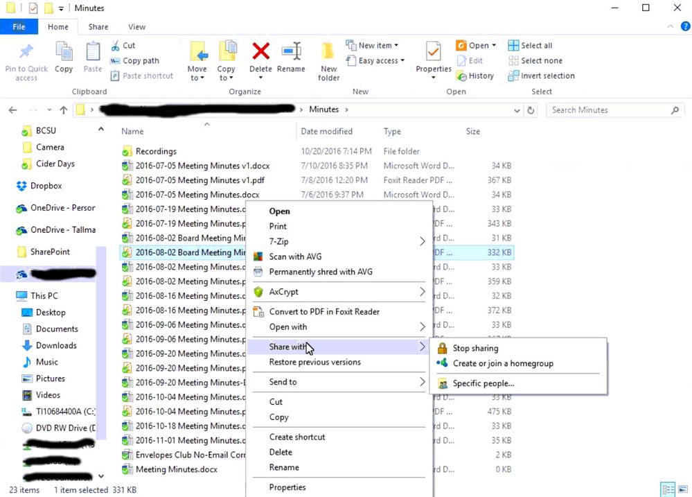692x497 pixels.
Task: Click the red Delete X icon
Action: tap(261, 51)
